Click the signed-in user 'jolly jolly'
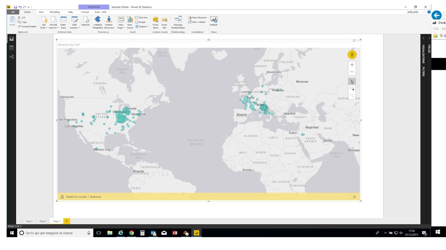Viewport: 446px width, 250px height. [x=413, y=12]
